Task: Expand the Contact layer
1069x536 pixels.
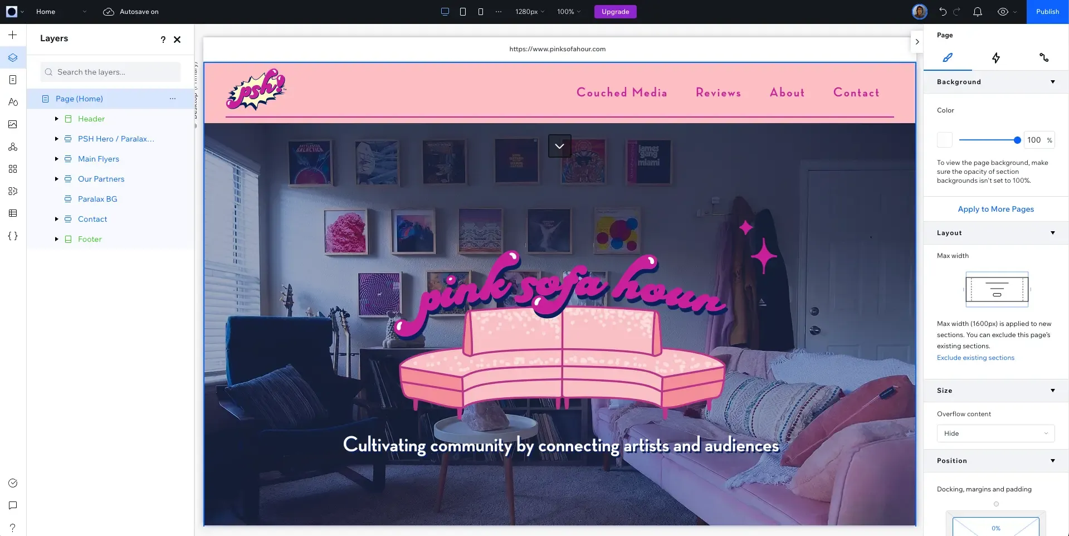Action: coord(56,219)
